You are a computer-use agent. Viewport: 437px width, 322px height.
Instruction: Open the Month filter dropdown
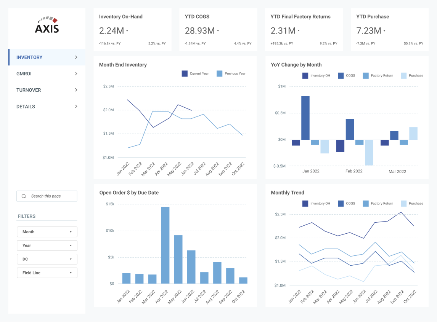pyautogui.click(x=47, y=232)
